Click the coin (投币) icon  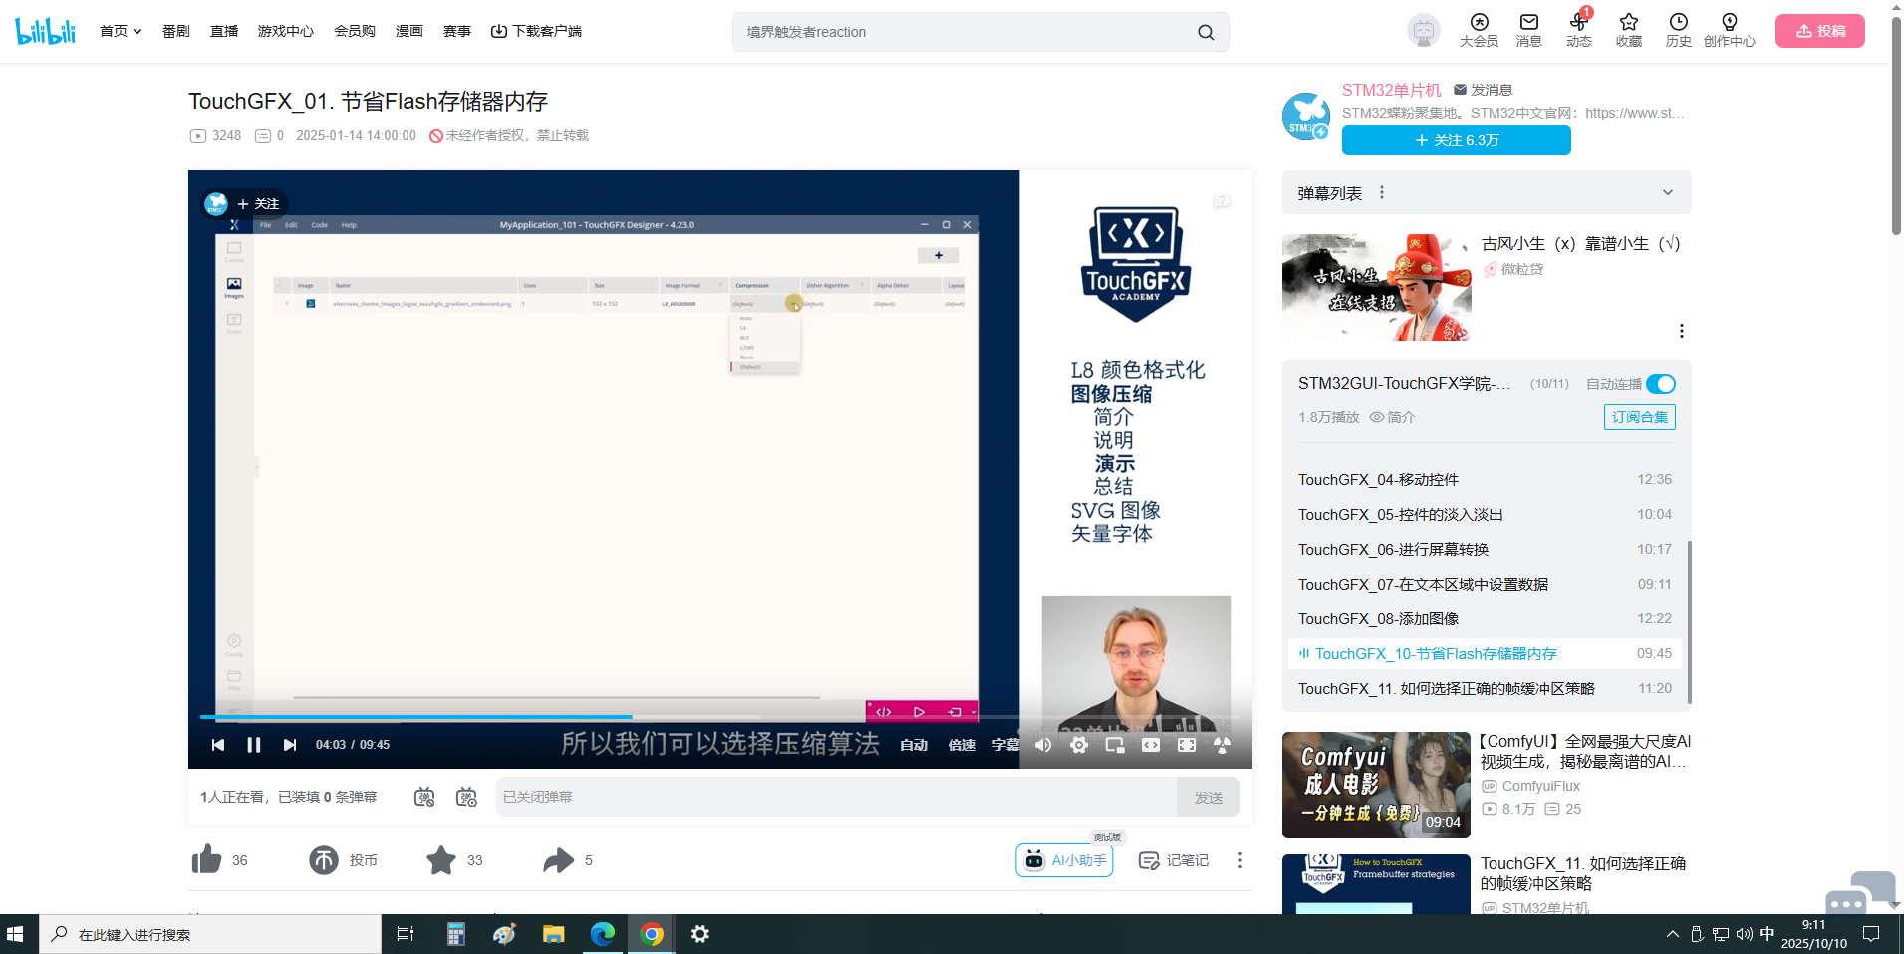tap(324, 860)
